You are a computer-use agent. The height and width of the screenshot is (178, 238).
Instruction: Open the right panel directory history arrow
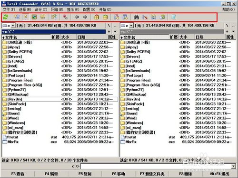(233, 31)
